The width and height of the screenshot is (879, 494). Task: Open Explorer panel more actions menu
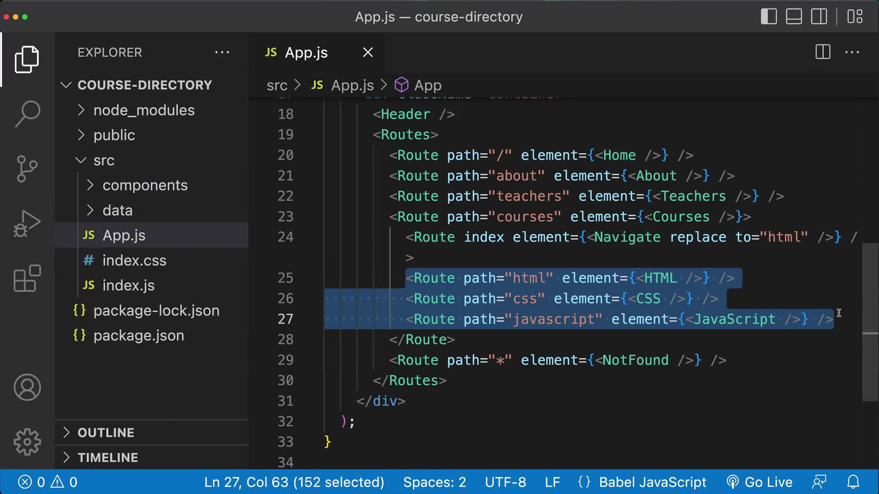(222, 52)
